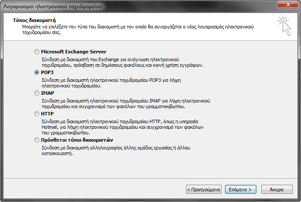Select the POP3 radio button circle
Viewport: 301px width, 202px height.
point(36,72)
